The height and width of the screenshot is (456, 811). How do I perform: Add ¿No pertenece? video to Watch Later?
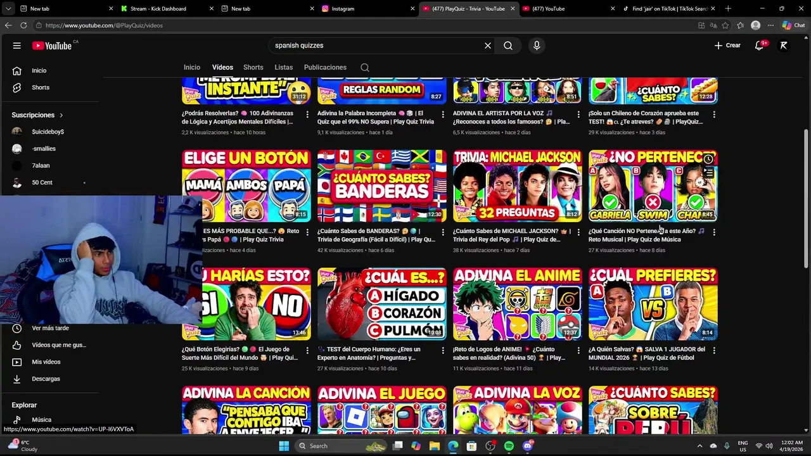pyautogui.click(x=708, y=159)
